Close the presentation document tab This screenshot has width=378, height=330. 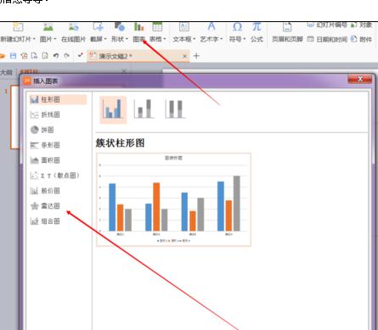[x=184, y=56]
